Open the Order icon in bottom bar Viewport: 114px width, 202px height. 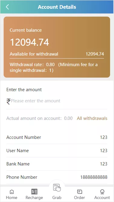pyautogui.click(x=80, y=192)
